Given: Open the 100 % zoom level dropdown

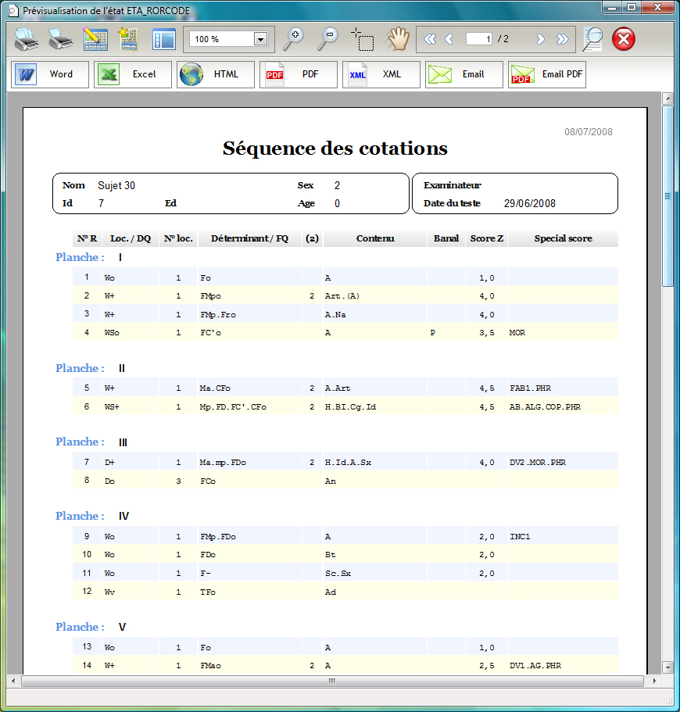Looking at the screenshot, I should [x=260, y=39].
